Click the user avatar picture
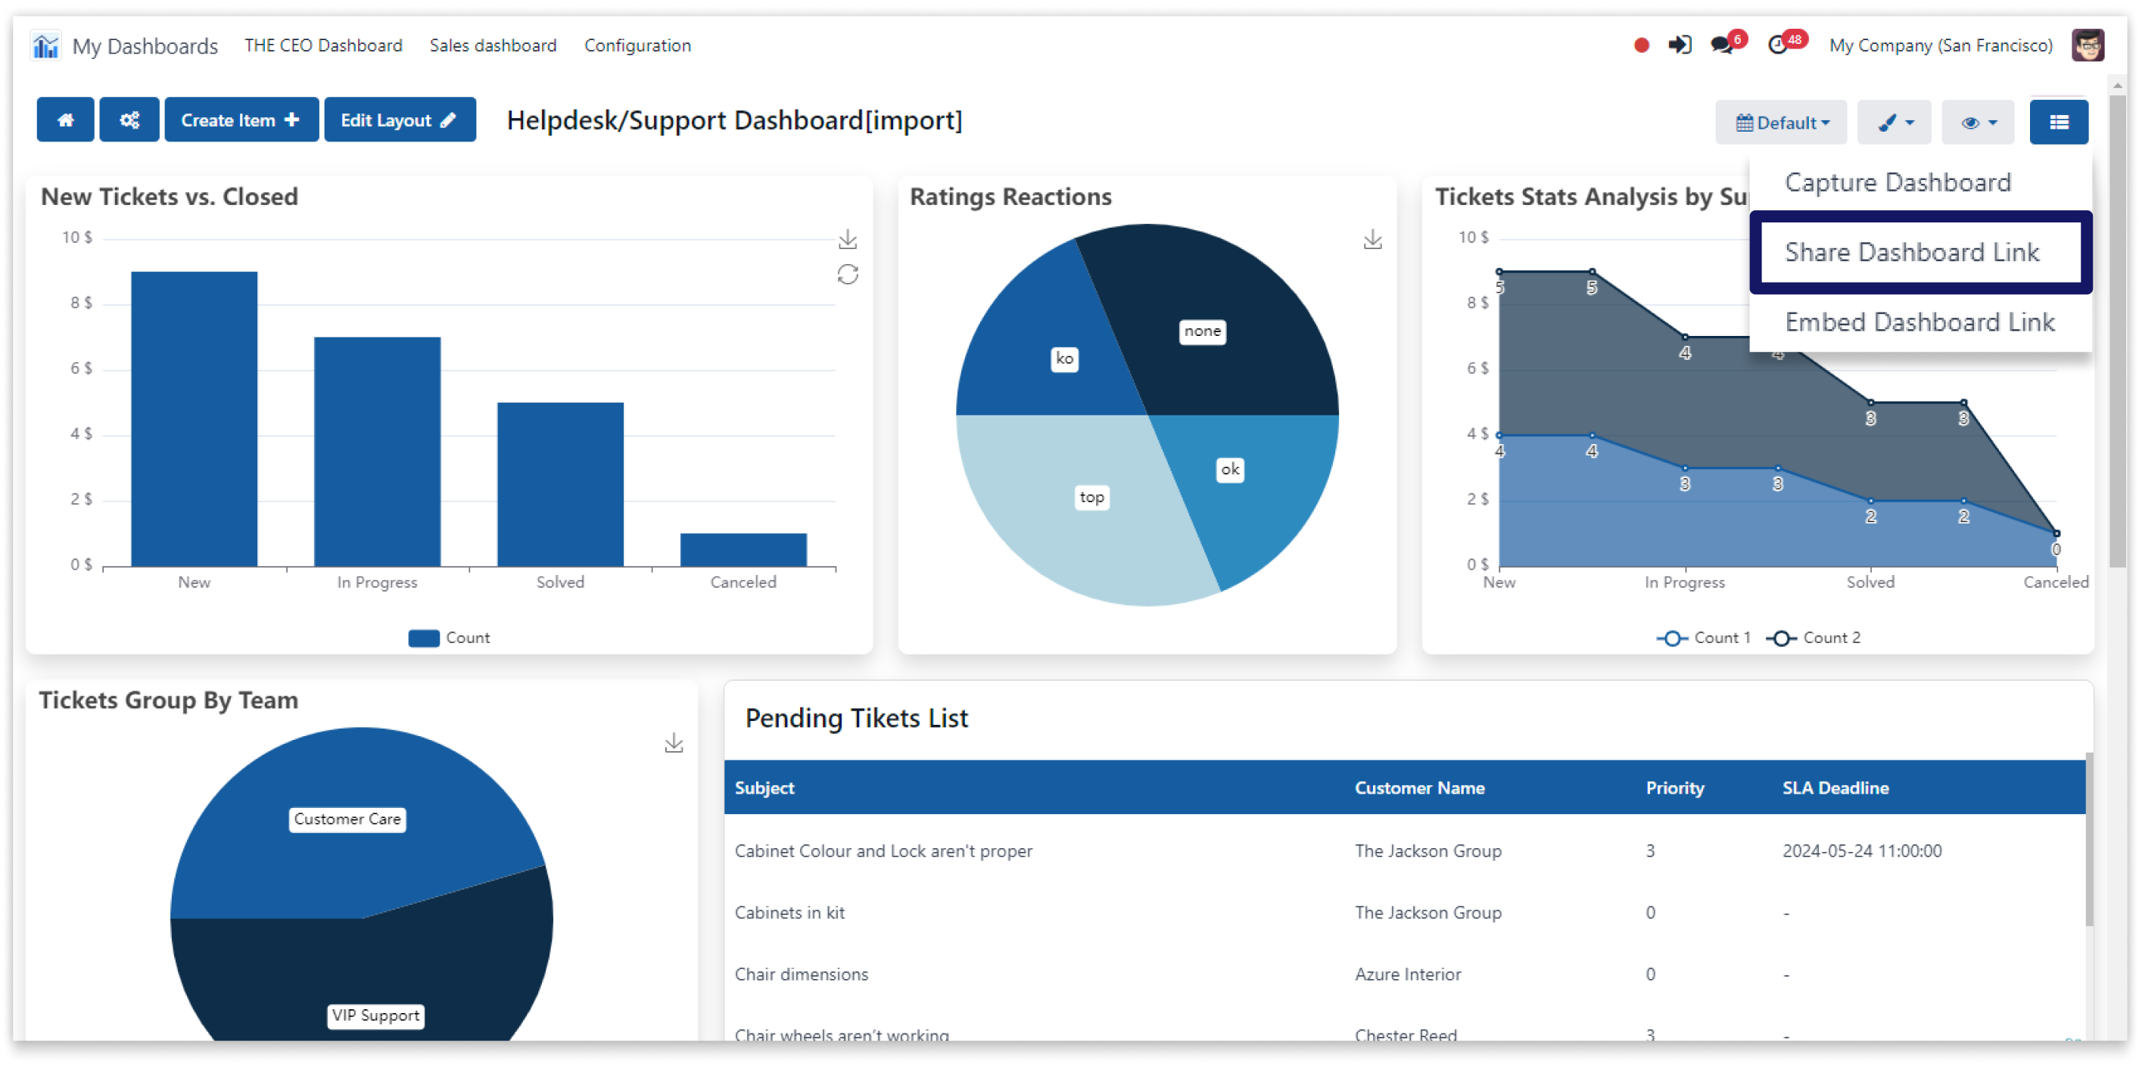This screenshot has width=2139, height=1066. tap(2088, 45)
